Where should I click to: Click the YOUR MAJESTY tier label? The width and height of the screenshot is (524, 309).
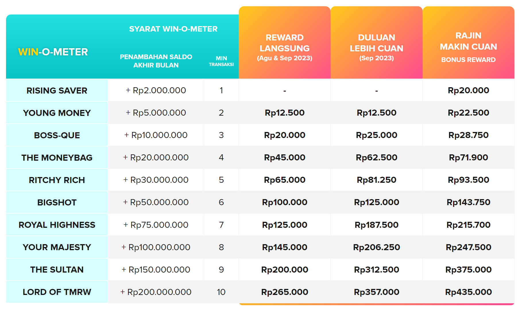(57, 247)
